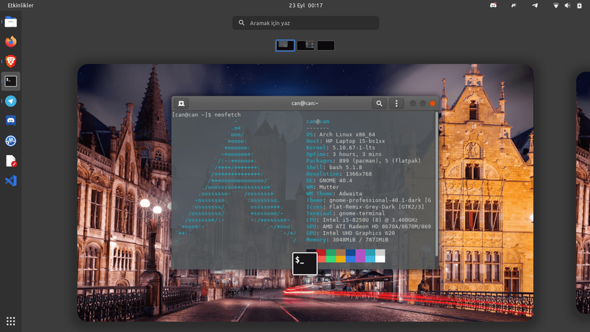Switch to the third workspace thumbnail

point(326,46)
